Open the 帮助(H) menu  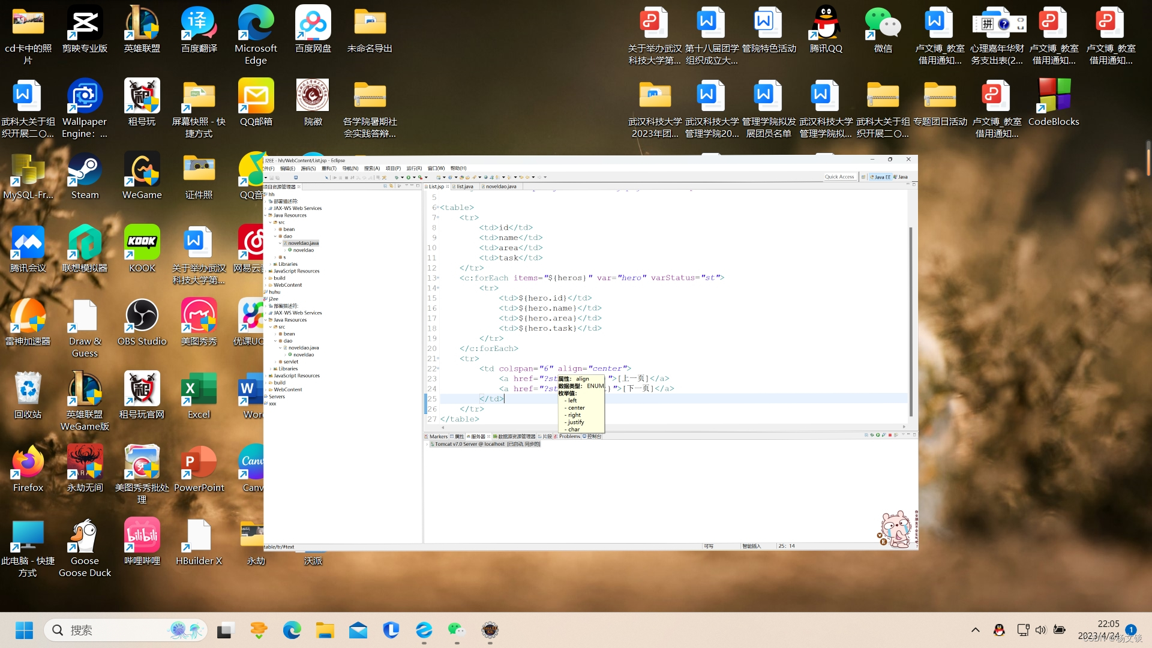tap(458, 168)
